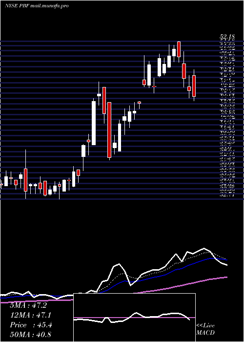Select the 5MA : 47.2 label
The width and height of the screenshot is (244, 342).
coord(28,305)
